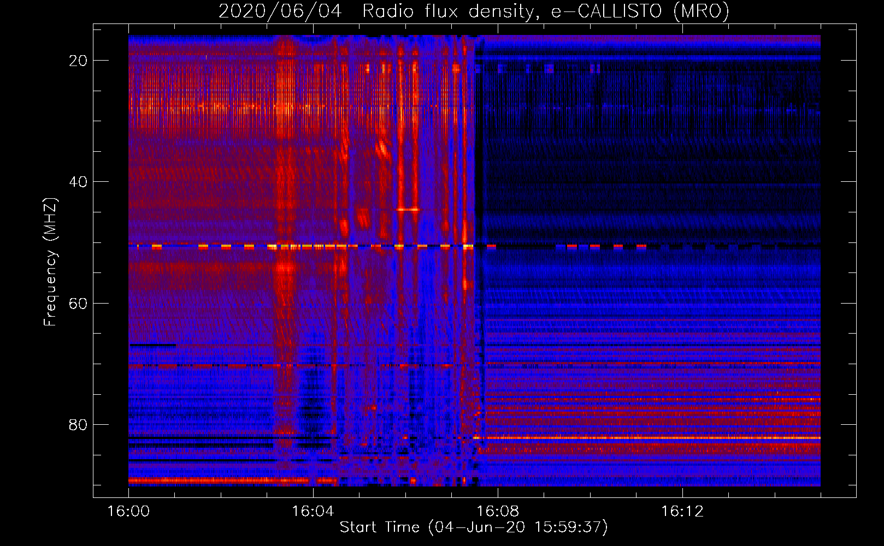
Task: Click the bright yellow horizontal line near 82 MHz
Action: (x=647, y=438)
